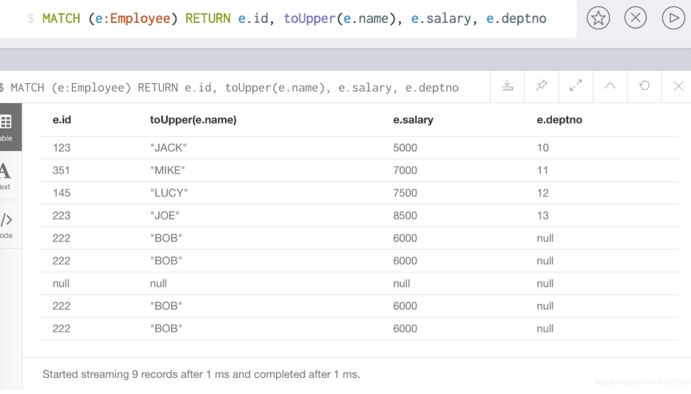Expand the result frame to fullscreen
Screen dimensions: 691x394
click(575, 85)
